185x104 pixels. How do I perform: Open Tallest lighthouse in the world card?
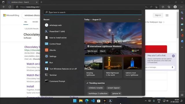113,67
